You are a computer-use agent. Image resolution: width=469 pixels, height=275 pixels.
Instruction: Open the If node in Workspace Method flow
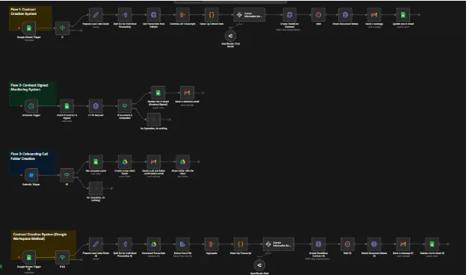pos(62,258)
